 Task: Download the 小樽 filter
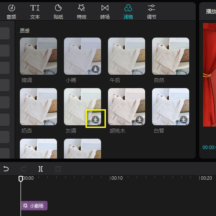point(95,69)
